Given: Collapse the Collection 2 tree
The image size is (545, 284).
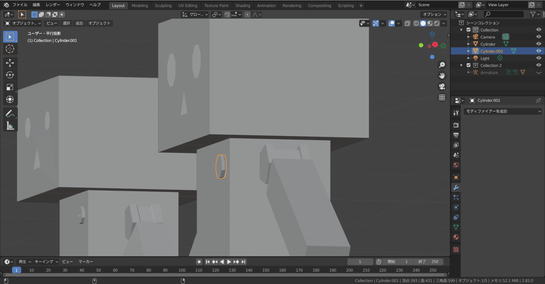Looking at the screenshot, I should pyautogui.click(x=462, y=65).
